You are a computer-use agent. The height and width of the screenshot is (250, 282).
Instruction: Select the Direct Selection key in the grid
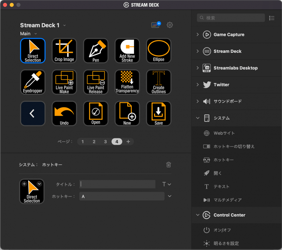(x=33, y=51)
